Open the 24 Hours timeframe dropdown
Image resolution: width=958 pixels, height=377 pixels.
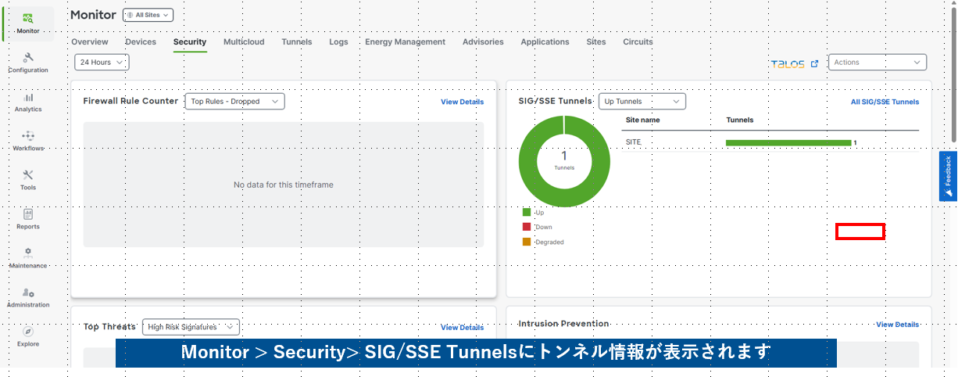(x=102, y=63)
